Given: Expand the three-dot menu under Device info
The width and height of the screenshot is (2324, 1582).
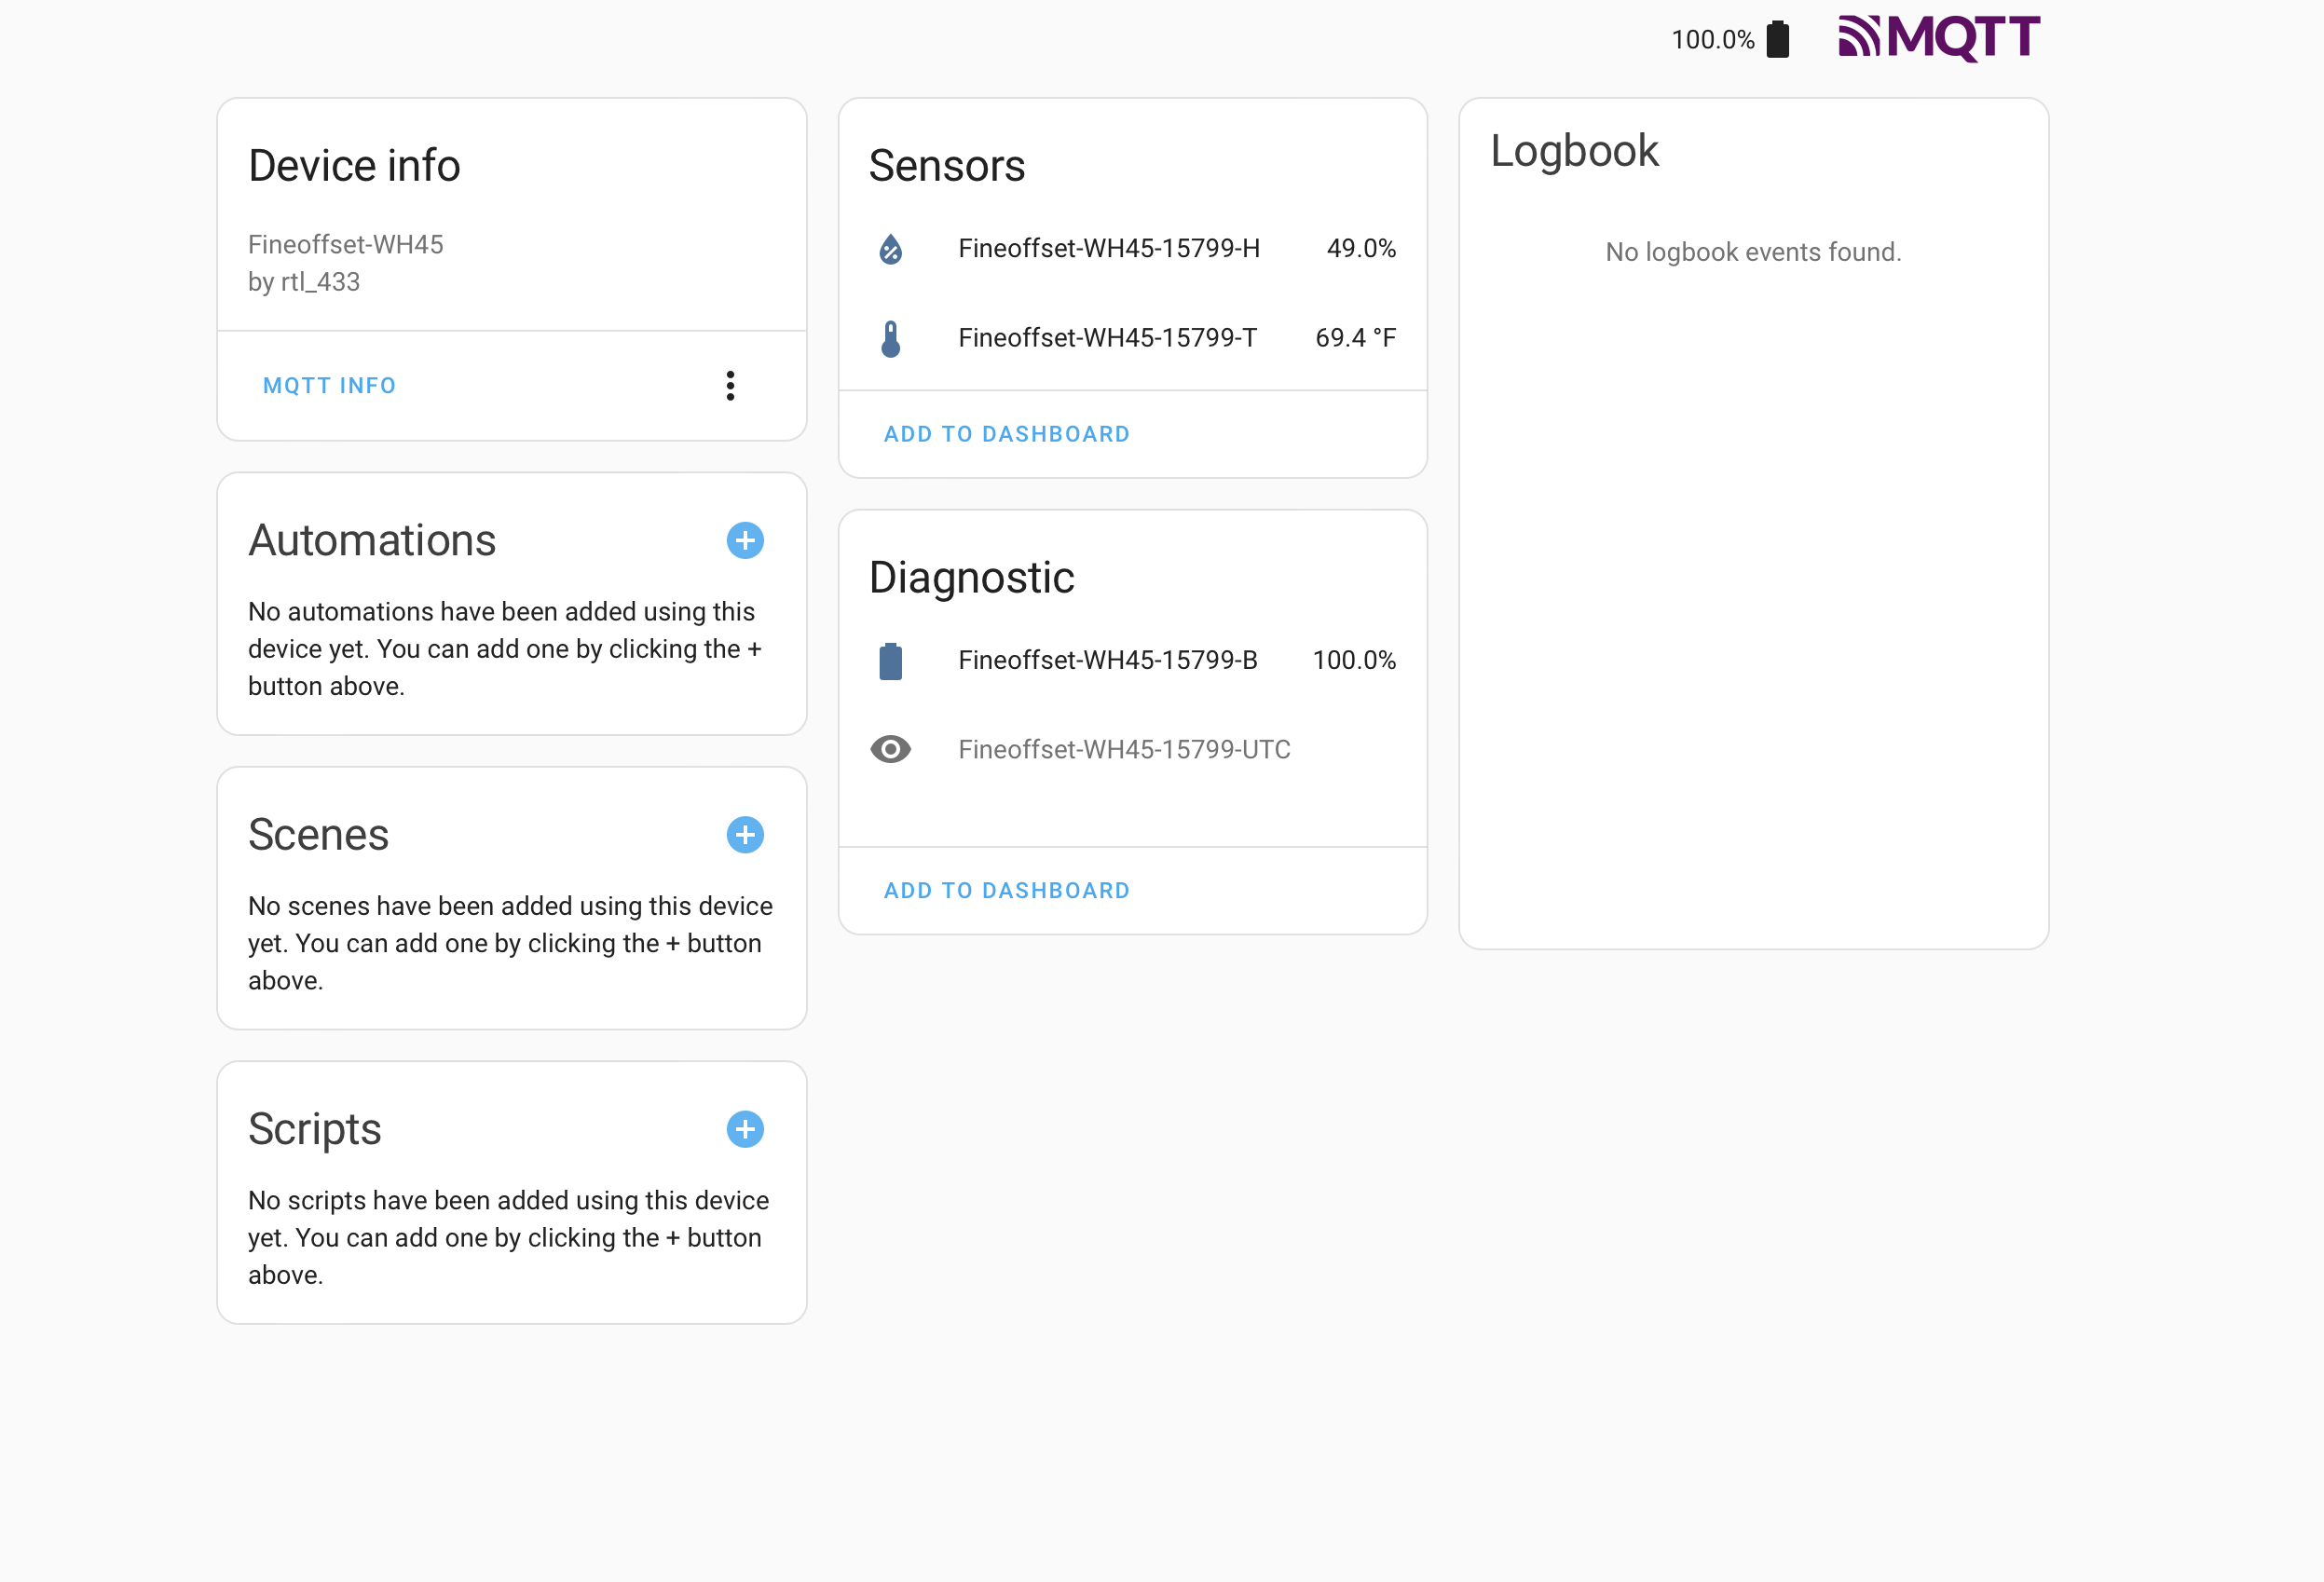Looking at the screenshot, I should (x=730, y=386).
